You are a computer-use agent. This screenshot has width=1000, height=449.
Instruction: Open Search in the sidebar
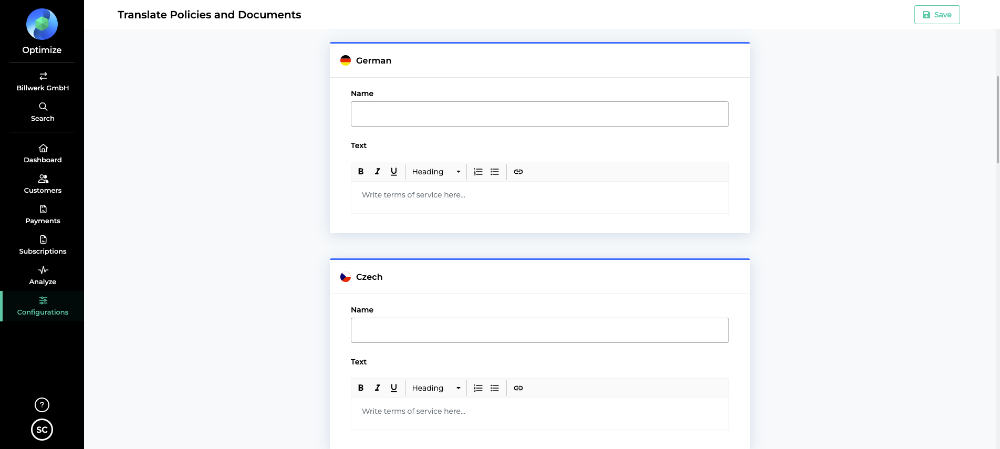click(43, 112)
